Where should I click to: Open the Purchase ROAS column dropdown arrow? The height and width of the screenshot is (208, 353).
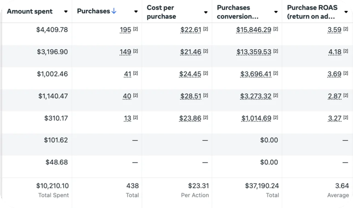tap(346, 12)
